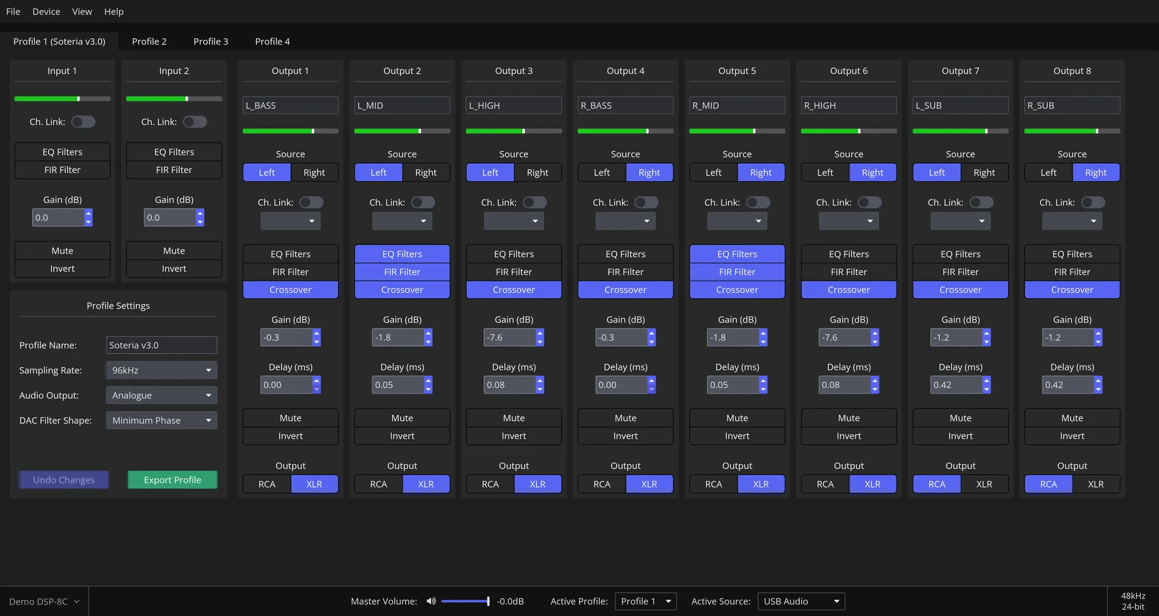1159x616 pixels.
Task: Enable Ch. Link on Output 5
Action: coord(758,202)
